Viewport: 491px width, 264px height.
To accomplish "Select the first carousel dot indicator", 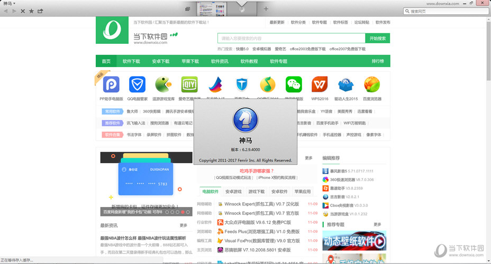I will (167, 212).
